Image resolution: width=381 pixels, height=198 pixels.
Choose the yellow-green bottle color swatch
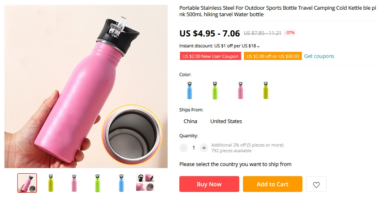[x=266, y=90]
